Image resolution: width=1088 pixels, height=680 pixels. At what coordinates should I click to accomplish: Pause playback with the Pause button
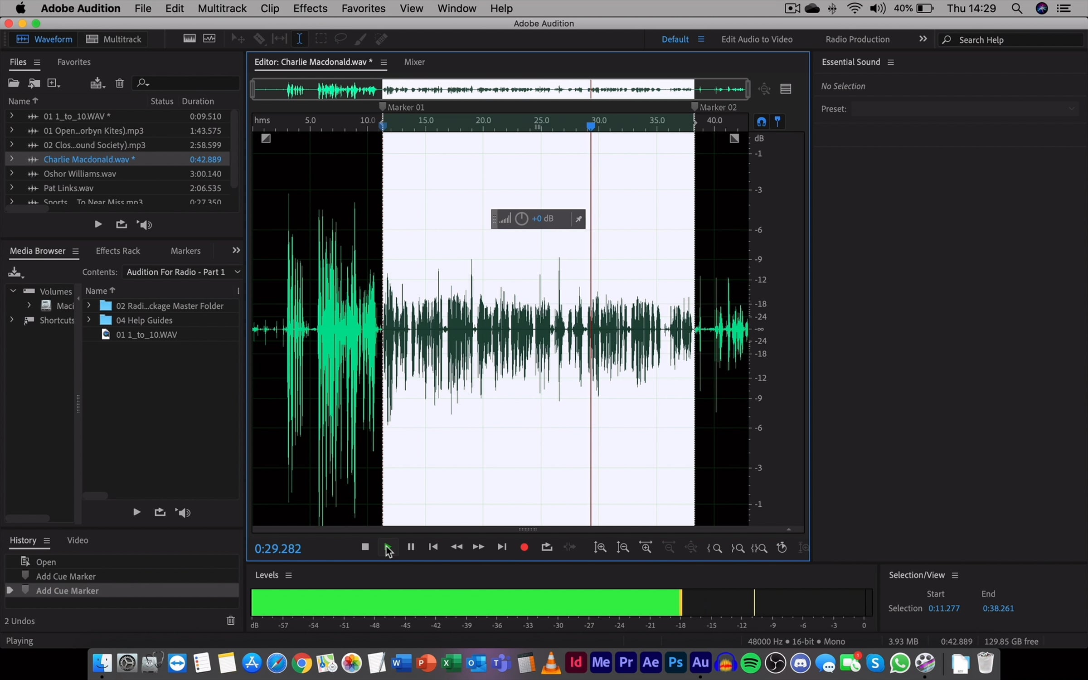pos(411,547)
